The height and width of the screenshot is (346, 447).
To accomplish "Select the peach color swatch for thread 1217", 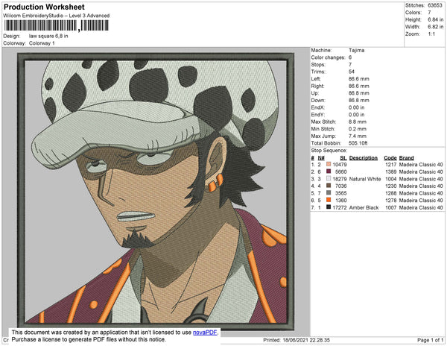I will point(329,164).
